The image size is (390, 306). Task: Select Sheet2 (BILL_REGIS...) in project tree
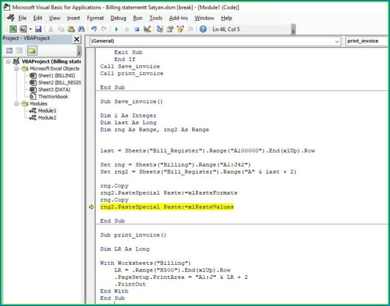pyautogui.click(x=60, y=82)
